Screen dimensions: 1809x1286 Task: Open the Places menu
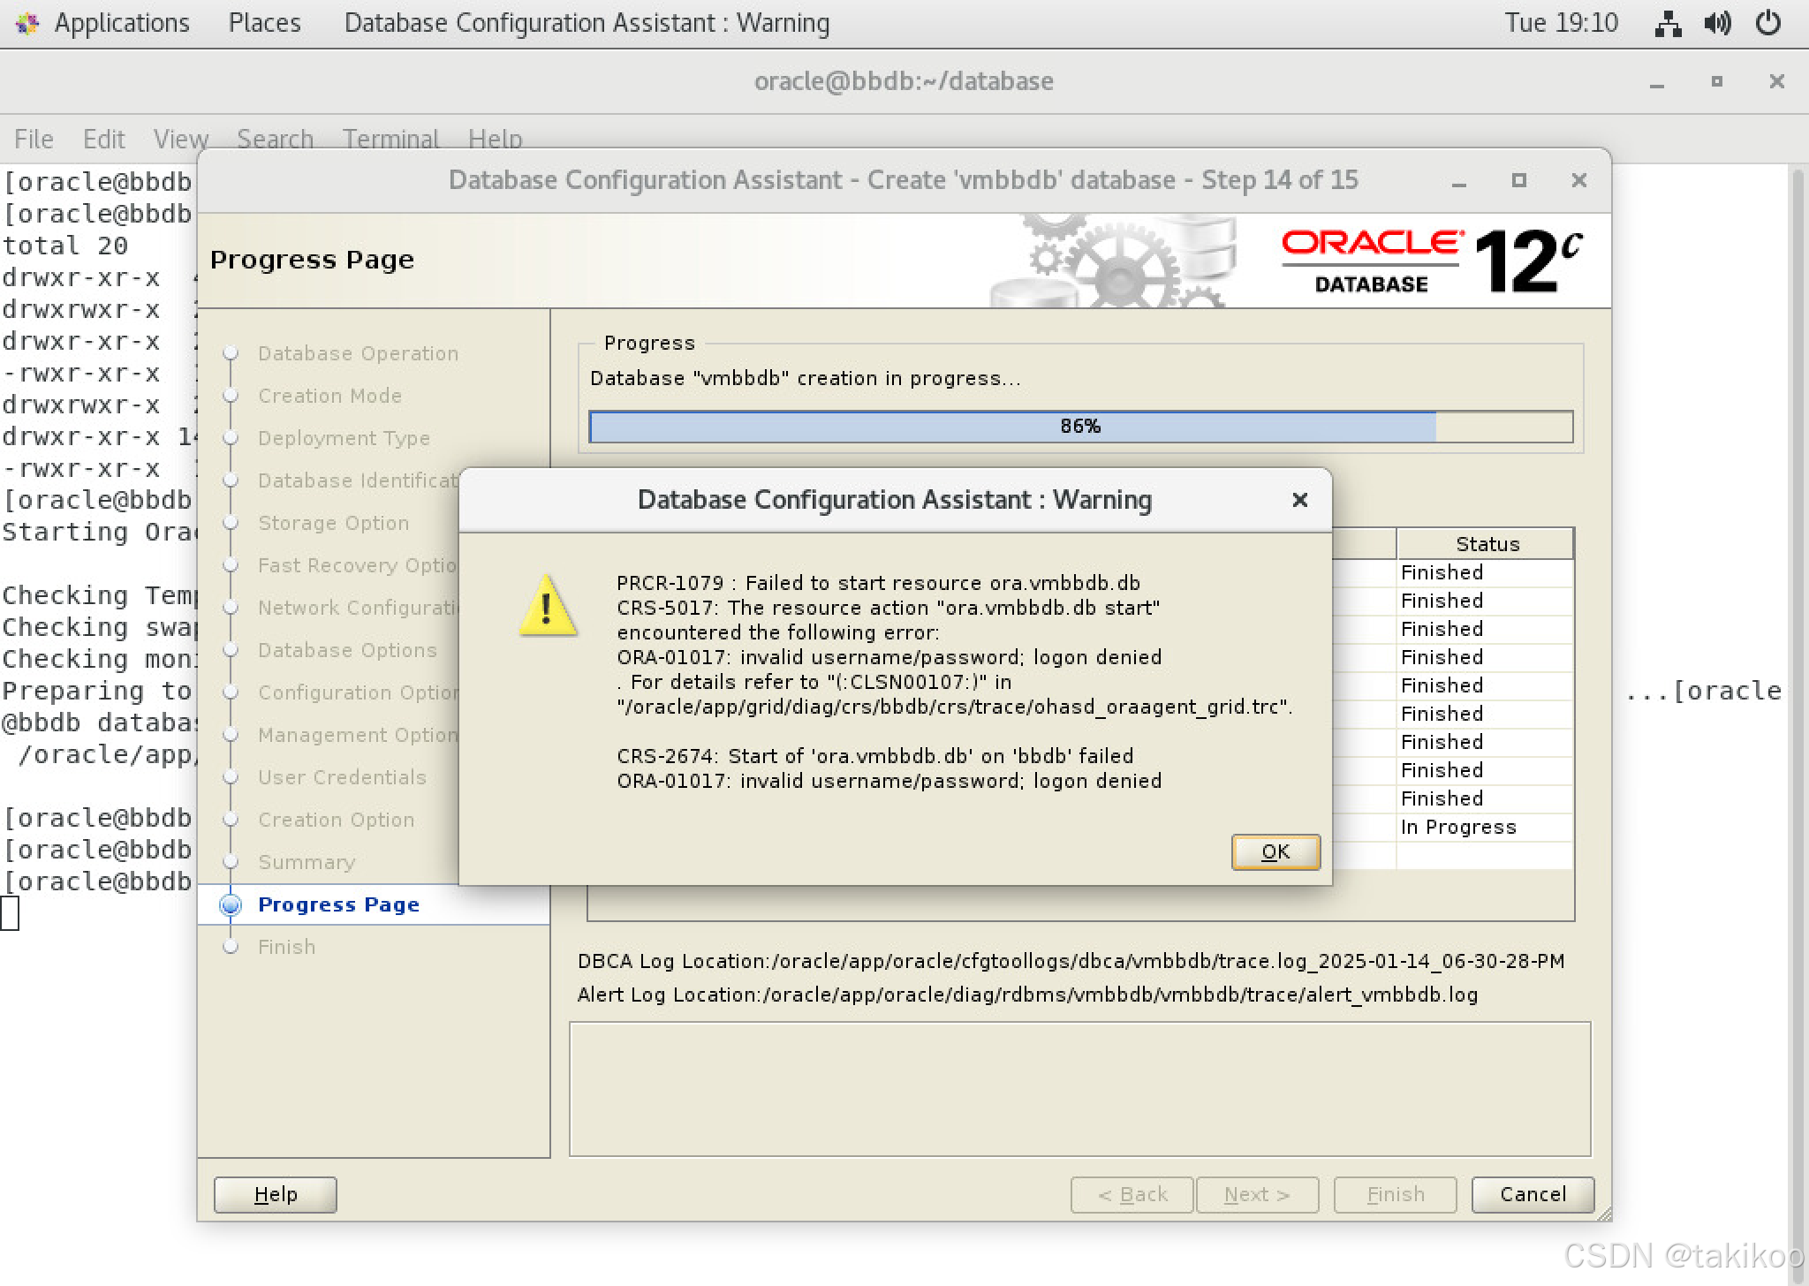click(x=264, y=23)
